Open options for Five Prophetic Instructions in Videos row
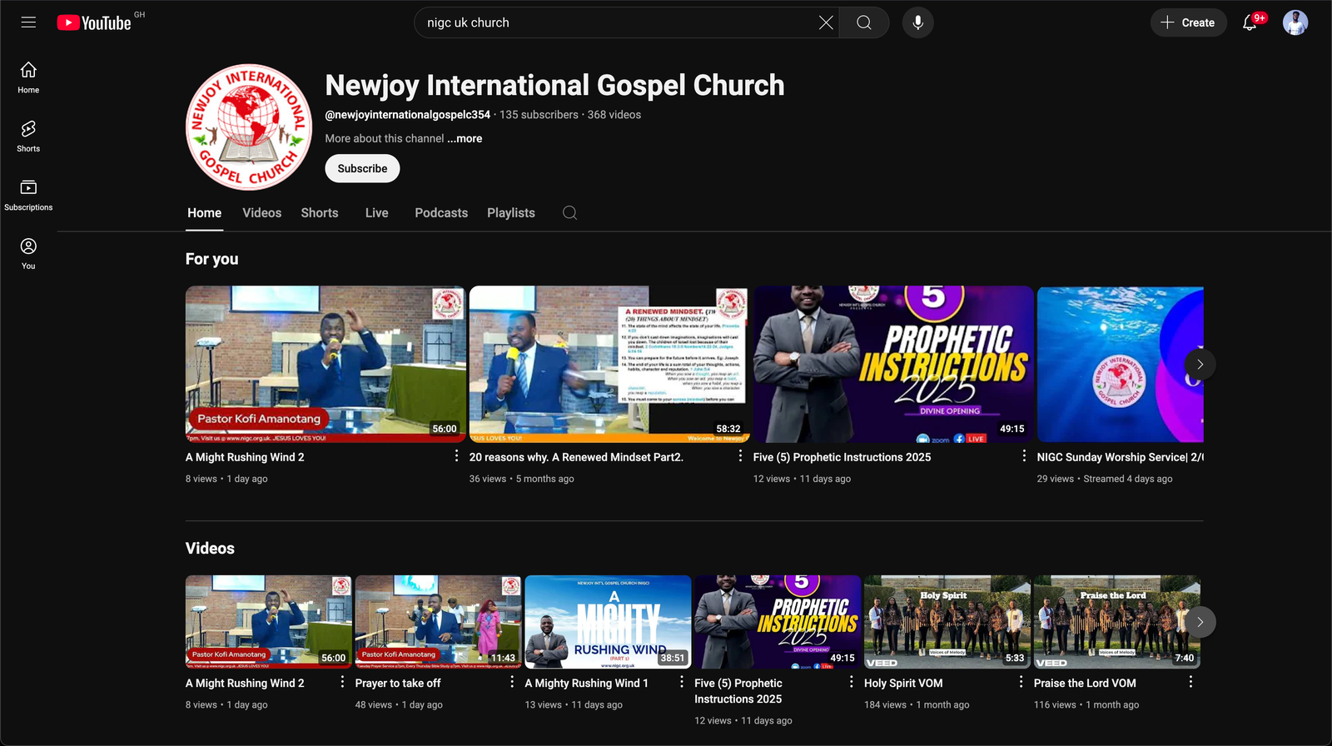 [851, 682]
